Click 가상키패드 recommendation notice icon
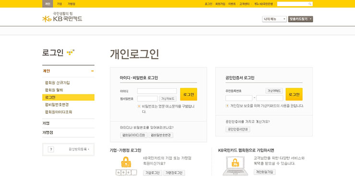 click(x=227, y=106)
